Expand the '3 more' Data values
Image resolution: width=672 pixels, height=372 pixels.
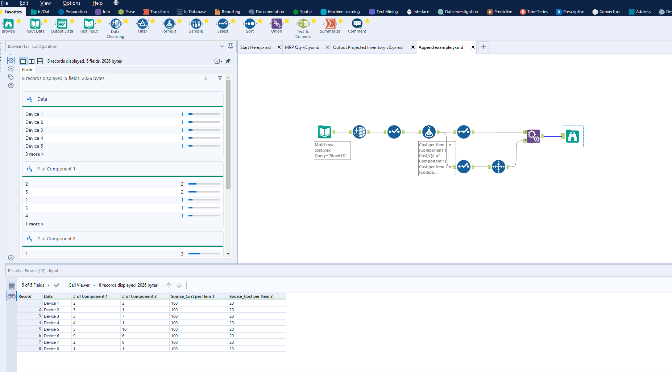(34, 154)
